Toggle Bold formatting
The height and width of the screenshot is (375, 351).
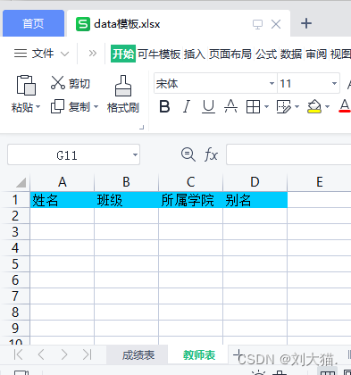[x=164, y=106]
